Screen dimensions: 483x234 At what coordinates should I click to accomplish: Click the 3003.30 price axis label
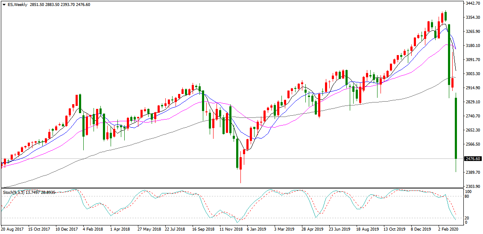473,74
